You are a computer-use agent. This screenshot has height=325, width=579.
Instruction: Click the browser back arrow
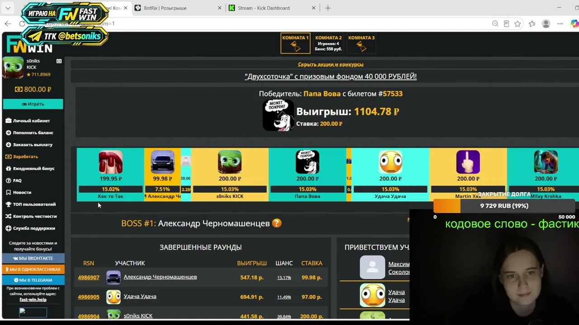(x=8, y=23)
